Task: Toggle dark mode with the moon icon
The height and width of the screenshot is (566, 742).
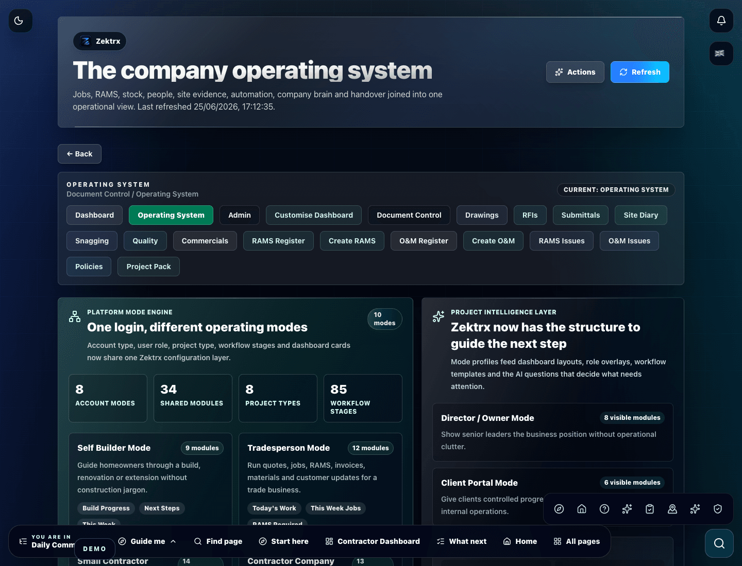Action: coord(21,21)
